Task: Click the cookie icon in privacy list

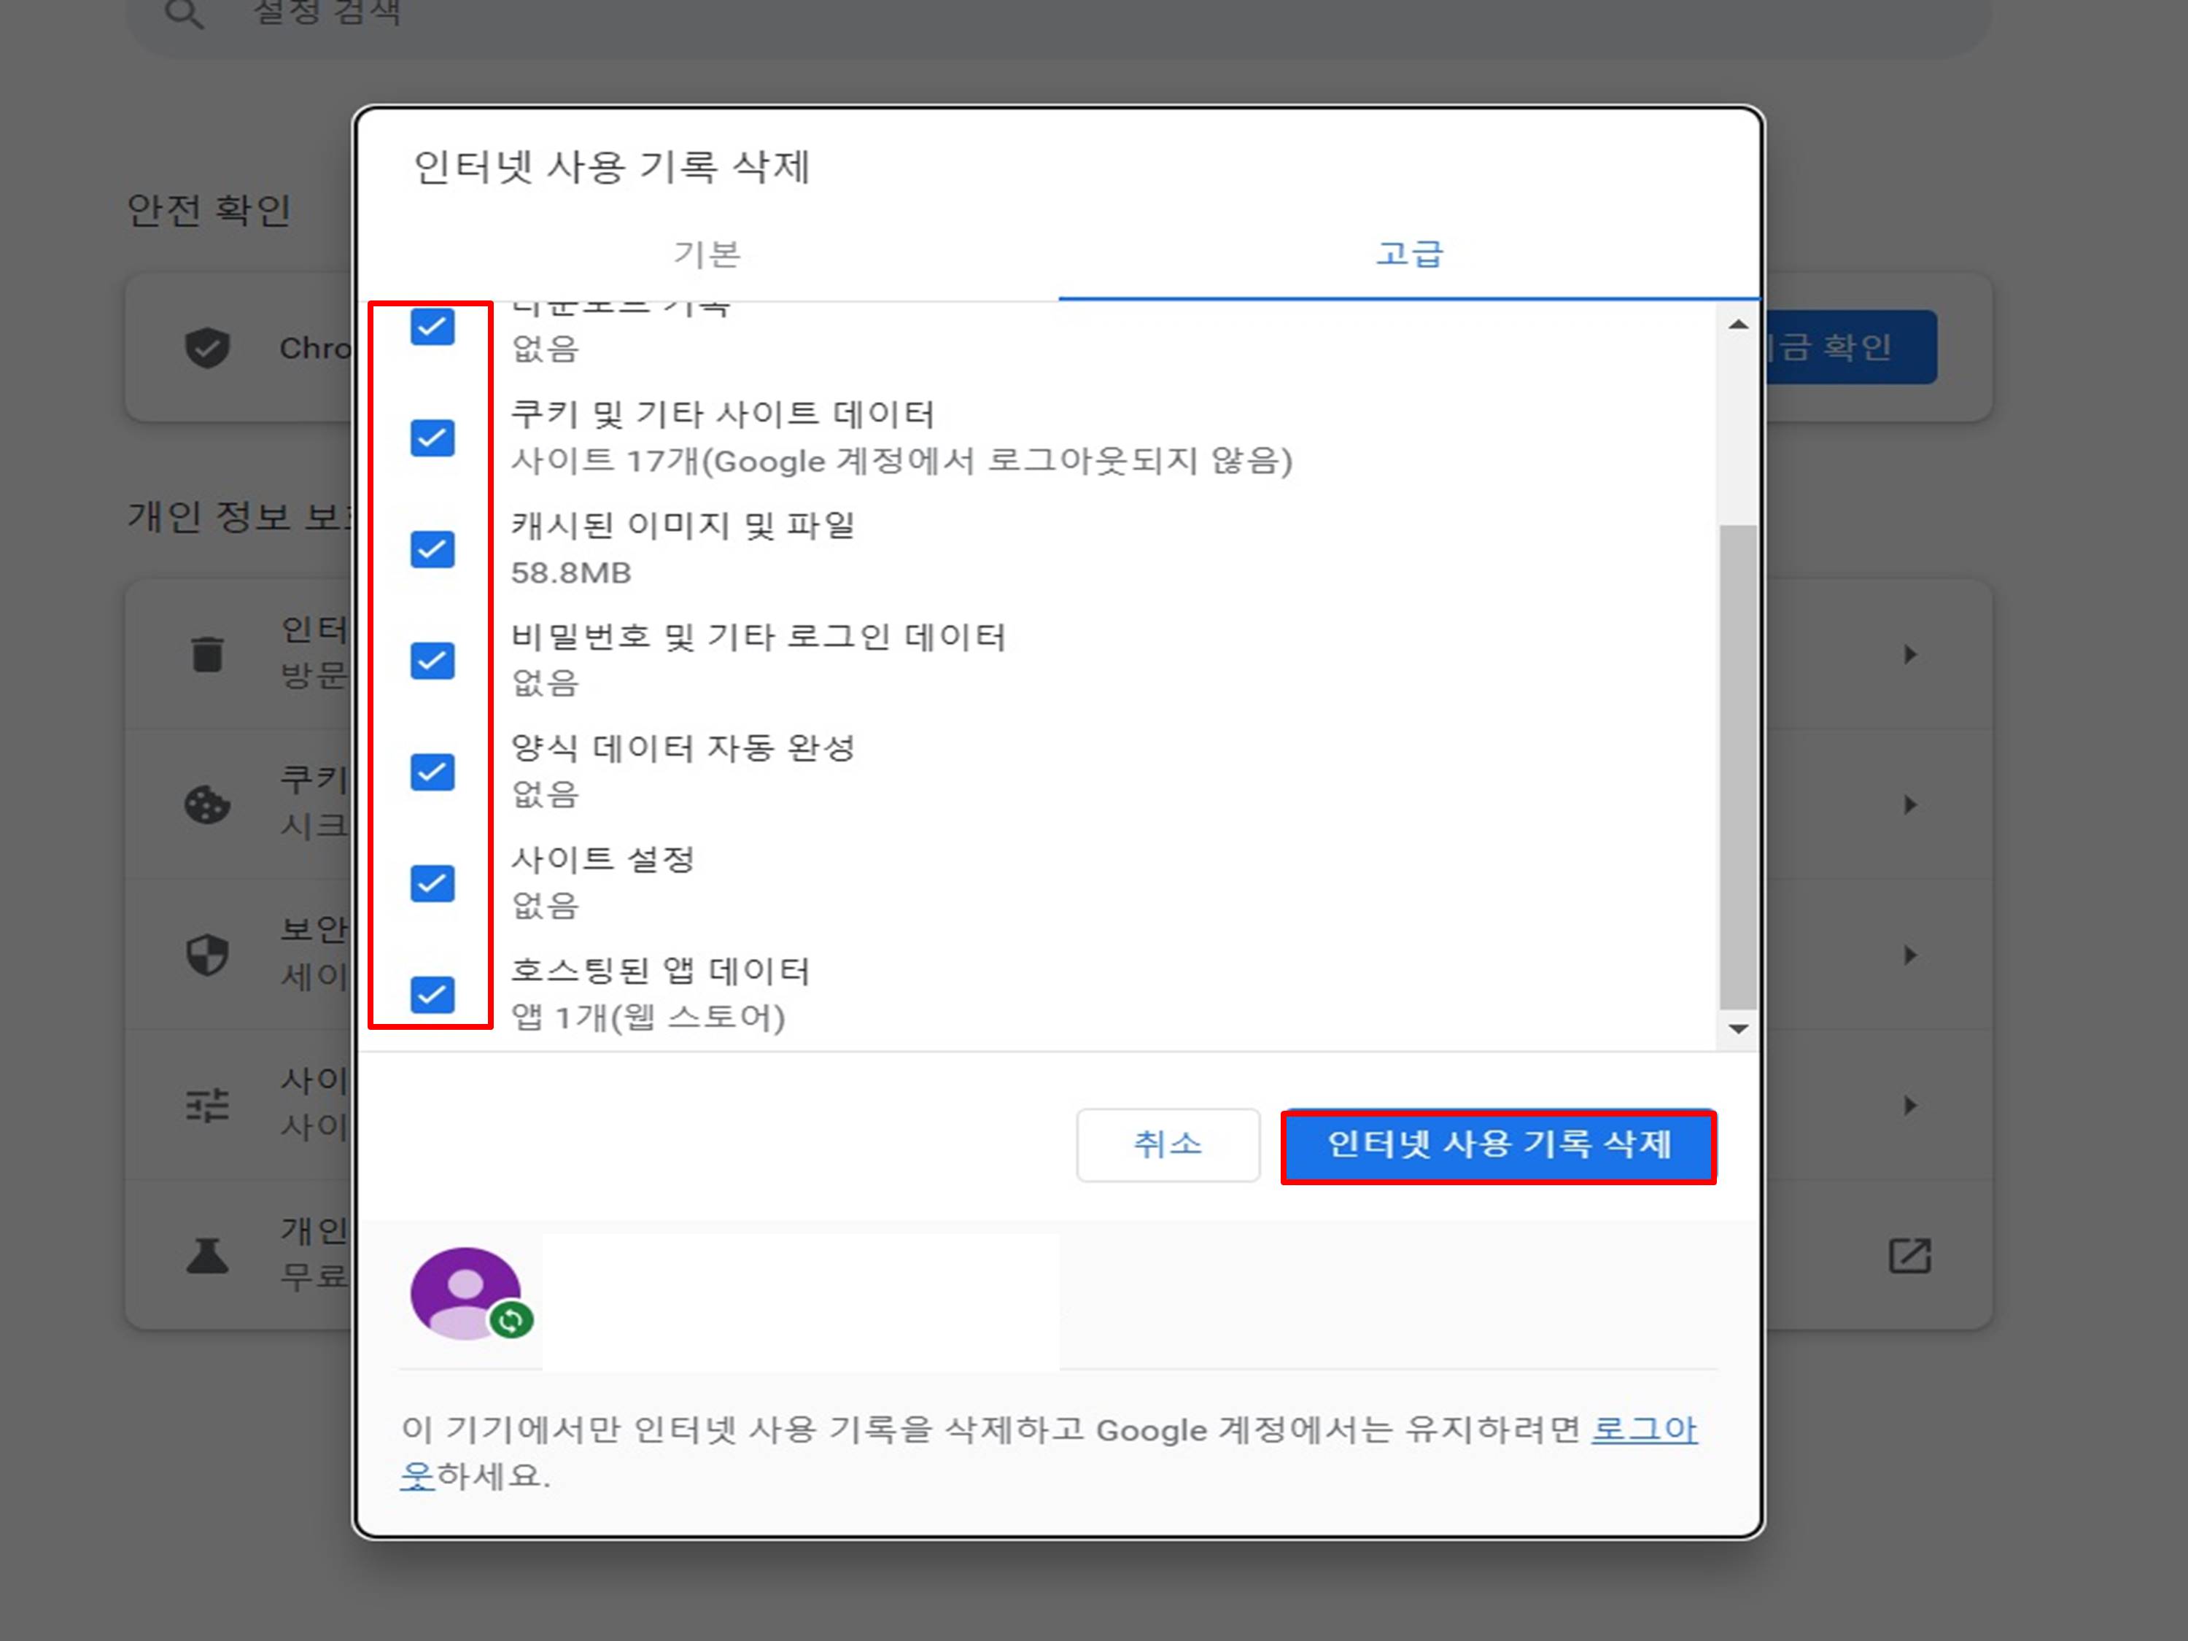Action: click(206, 805)
